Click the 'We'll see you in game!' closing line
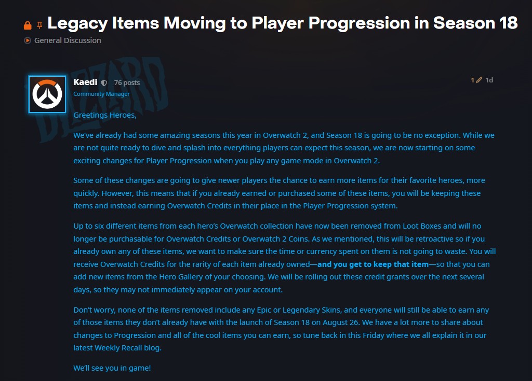This screenshot has height=381, width=532. 112,368
